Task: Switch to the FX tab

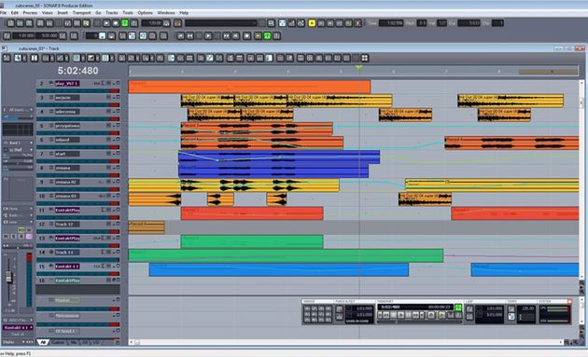Action: pyautogui.click(x=85, y=342)
